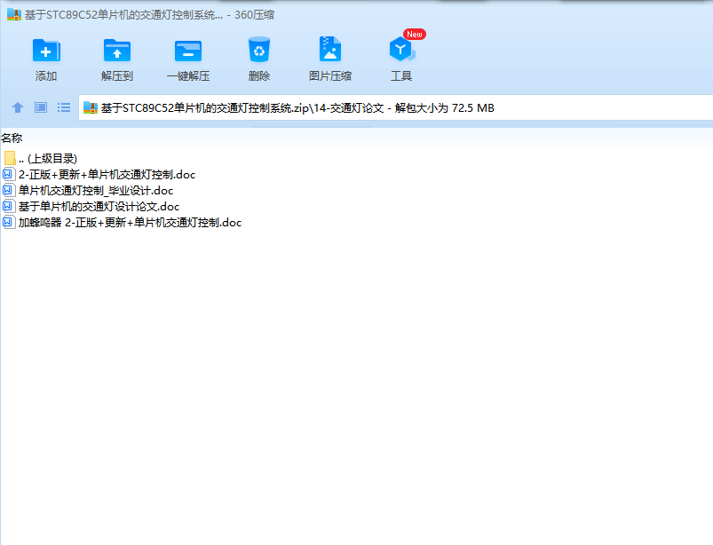This screenshot has width=713, height=545.
Task: Click the window title 基于STC89C52单片机的交通灯控制系统
Action: (x=123, y=14)
